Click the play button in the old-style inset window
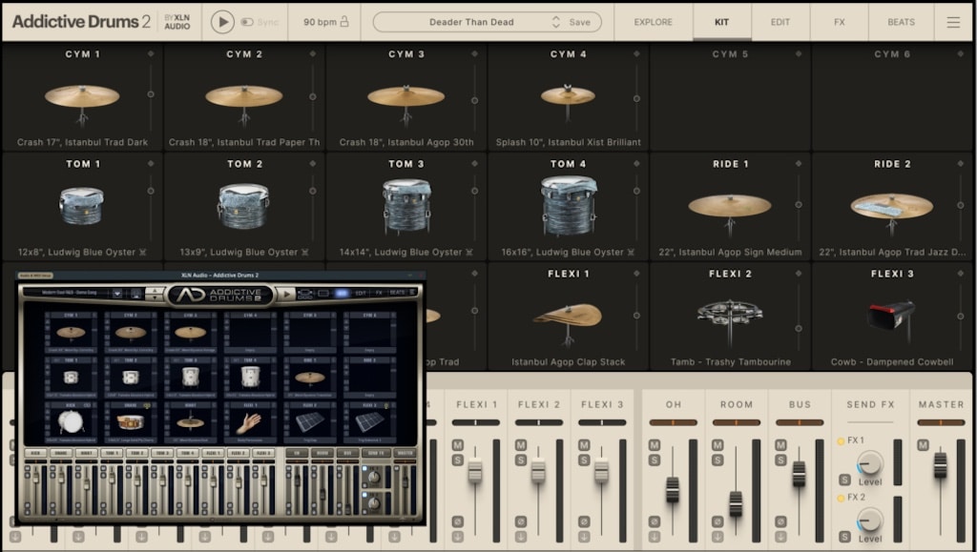Image resolution: width=977 pixels, height=552 pixels. click(x=285, y=295)
